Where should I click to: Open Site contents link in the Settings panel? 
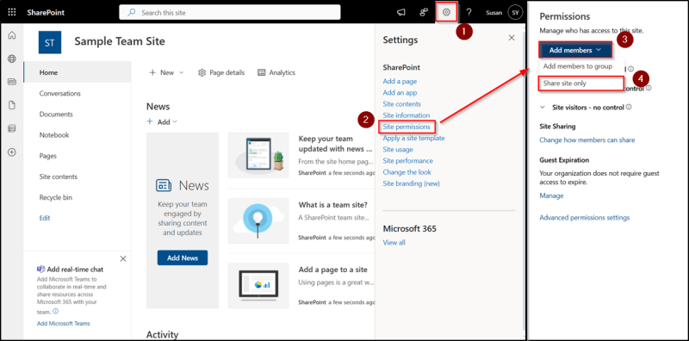pos(401,104)
